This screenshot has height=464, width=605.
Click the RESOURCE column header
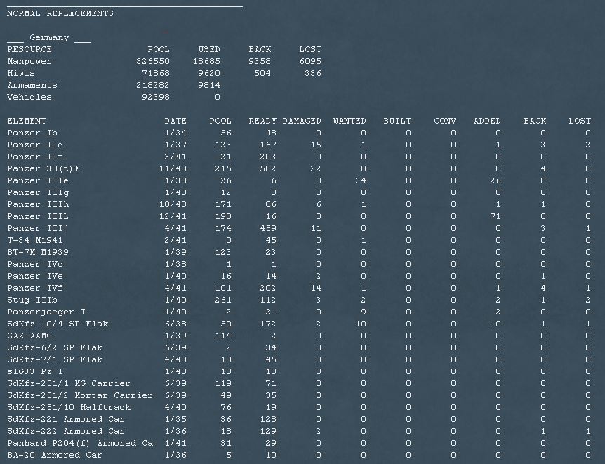click(x=29, y=49)
